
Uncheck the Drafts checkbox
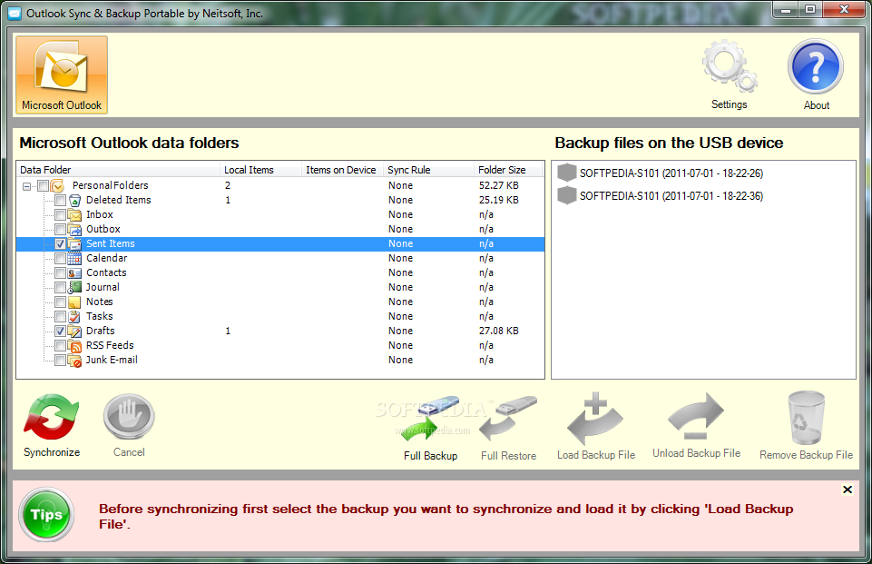point(60,331)
